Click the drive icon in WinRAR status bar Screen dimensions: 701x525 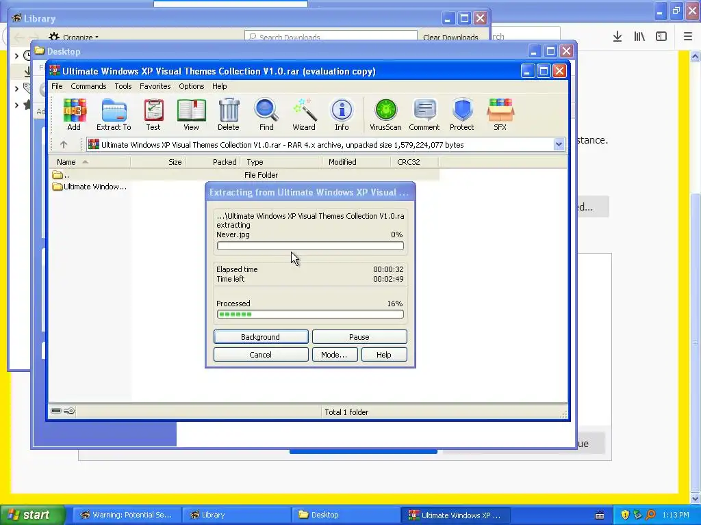pos(56,411)
